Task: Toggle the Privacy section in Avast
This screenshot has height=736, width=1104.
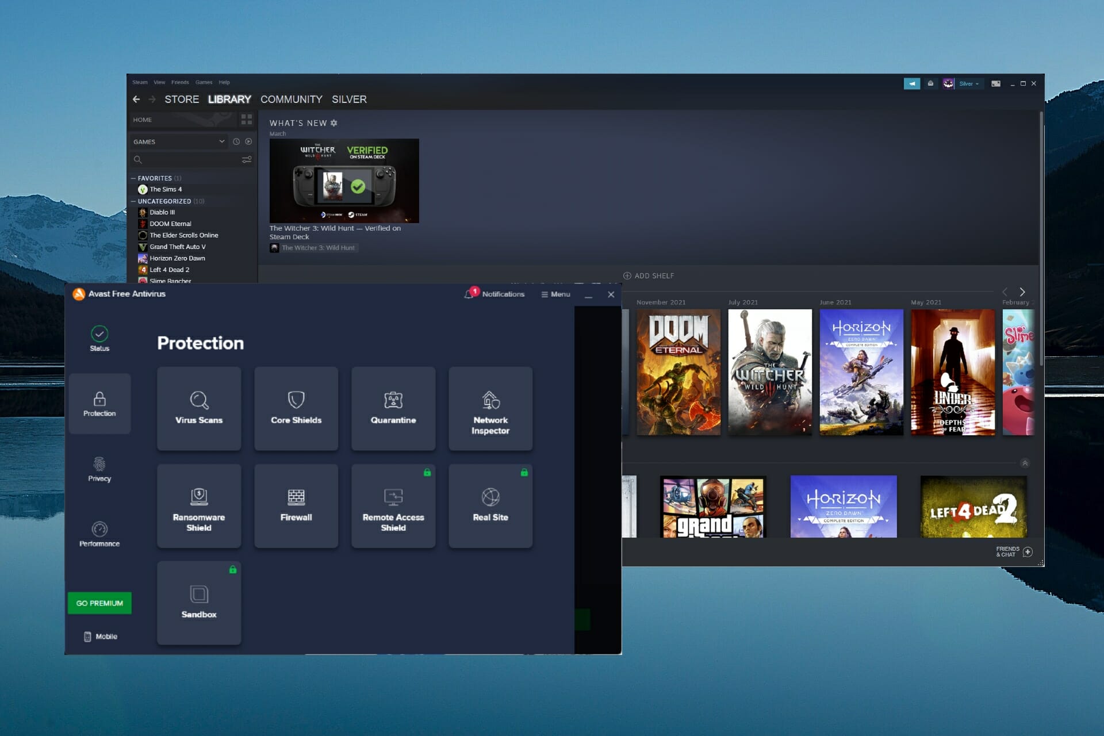Action: [97, 468]
